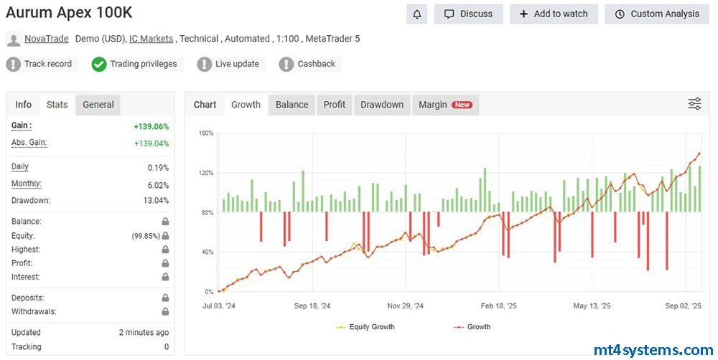The image size is (718, 360).
Task: Click the Add to watch button
Action: [553, 14]
